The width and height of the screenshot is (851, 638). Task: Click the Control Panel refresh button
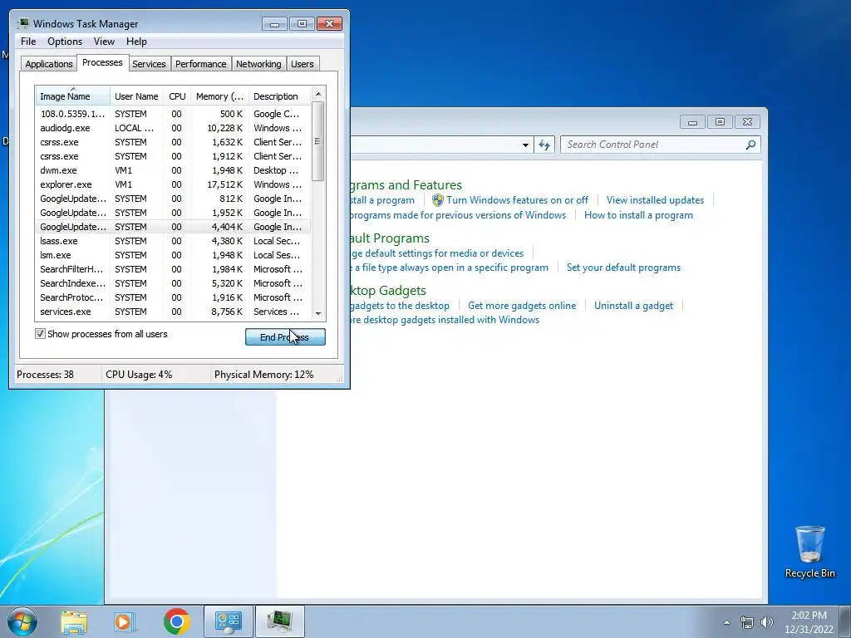[544, 145]
